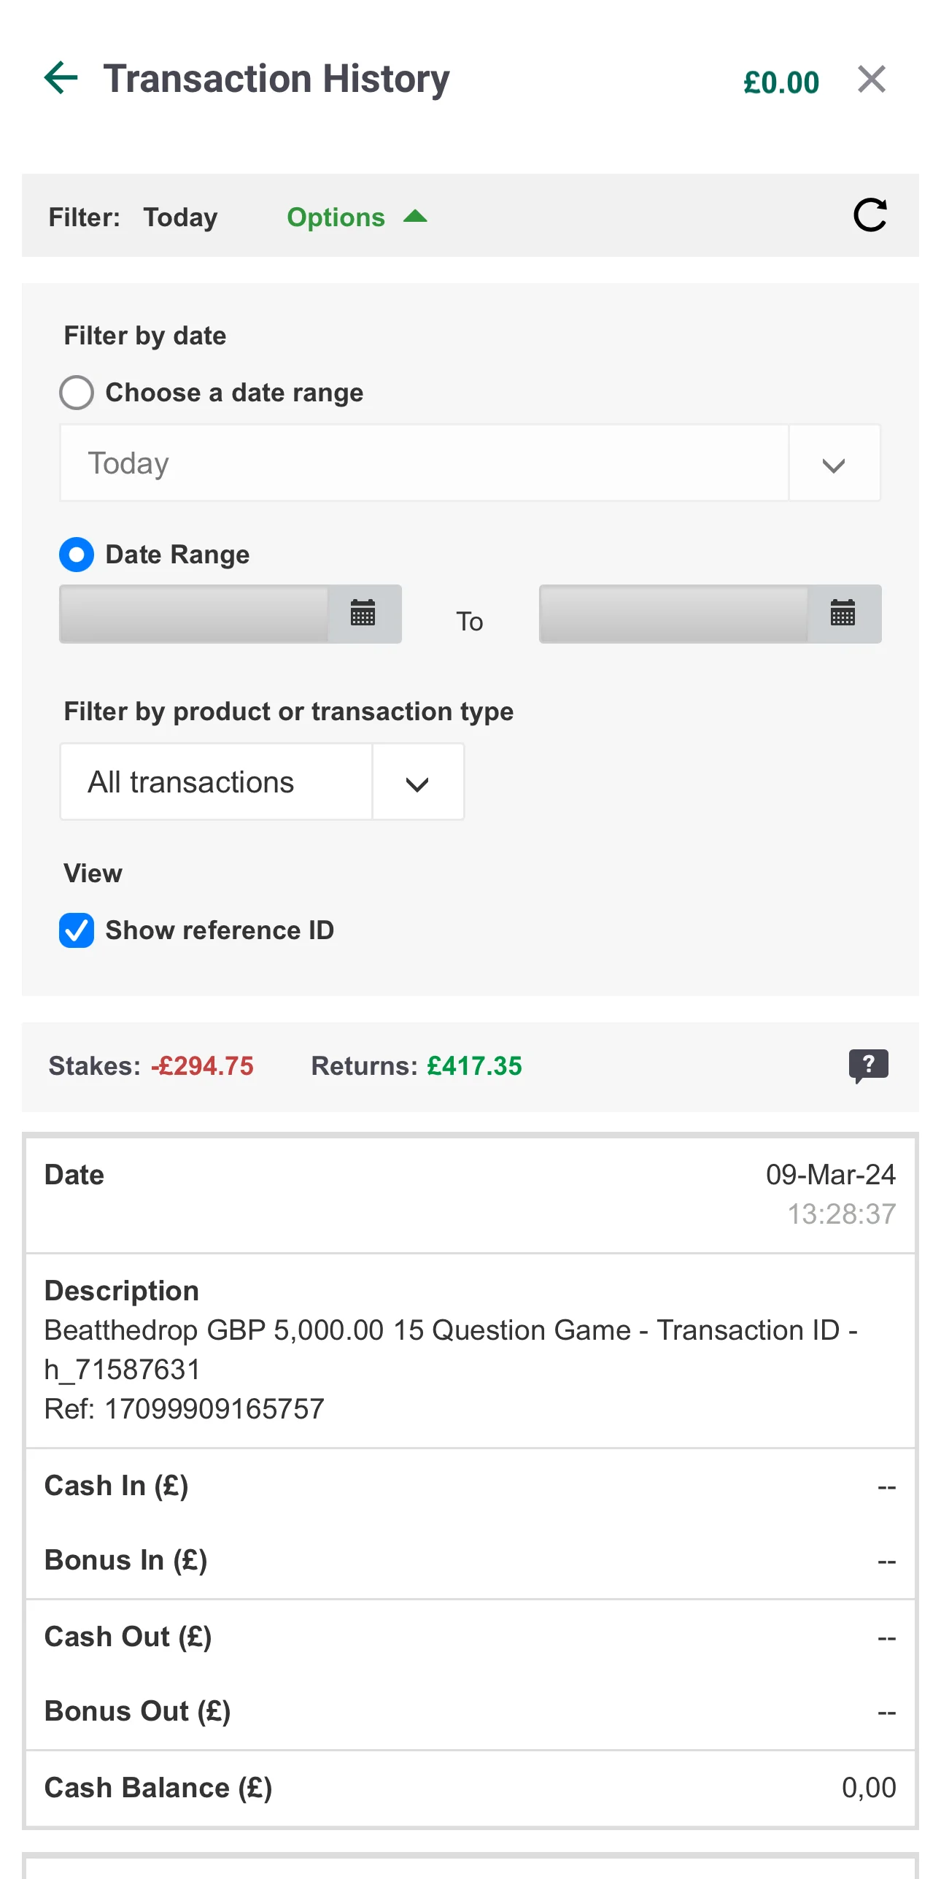The width and height of the screenshot is (941, 1879).
Task: Click the Options filter link
Action: (x=336, y=217)
